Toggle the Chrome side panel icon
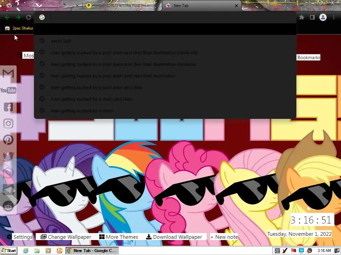Image resolution: width=341 pixels, height=255 pixels. point(312,17)
